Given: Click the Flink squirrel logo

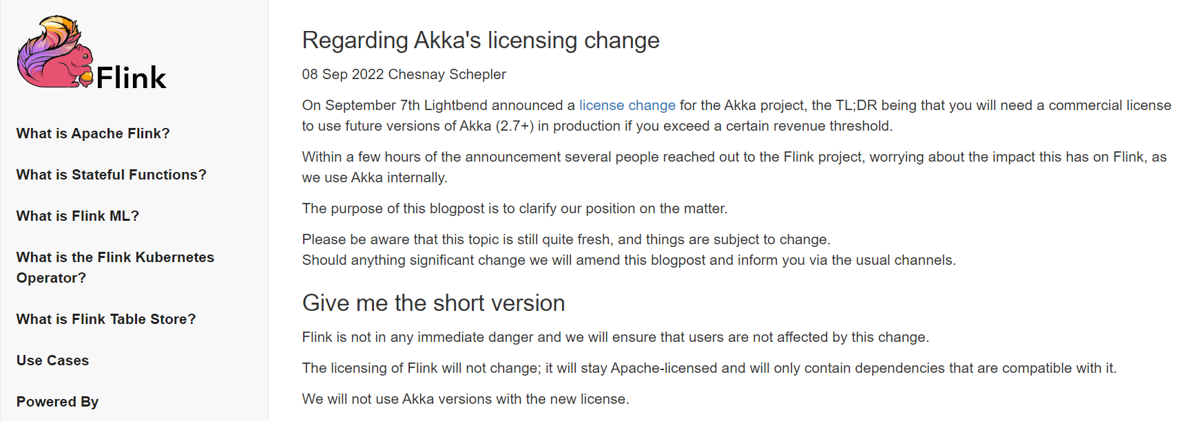Looking at the screenshot, I should 55,52.
